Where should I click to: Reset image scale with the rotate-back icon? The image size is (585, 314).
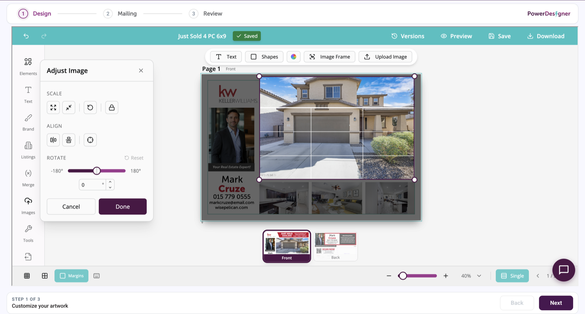(90, 107)
